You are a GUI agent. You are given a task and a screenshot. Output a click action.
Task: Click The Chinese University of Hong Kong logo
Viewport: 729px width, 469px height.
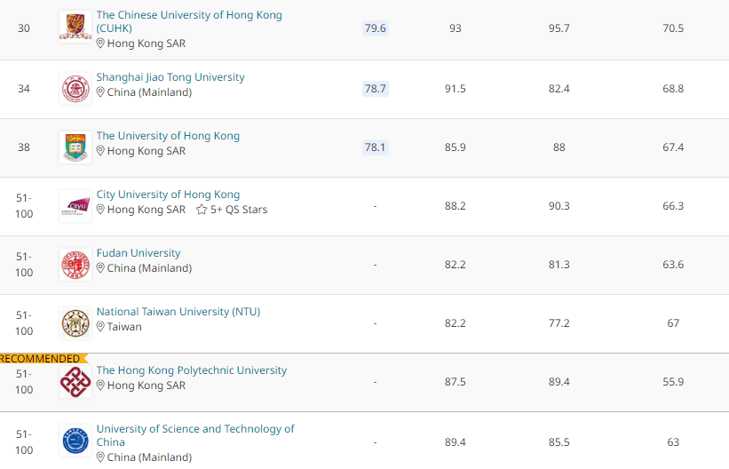point(75,27)
